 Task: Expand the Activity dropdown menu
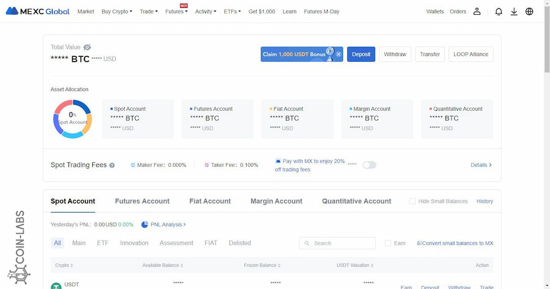point(205,11)
